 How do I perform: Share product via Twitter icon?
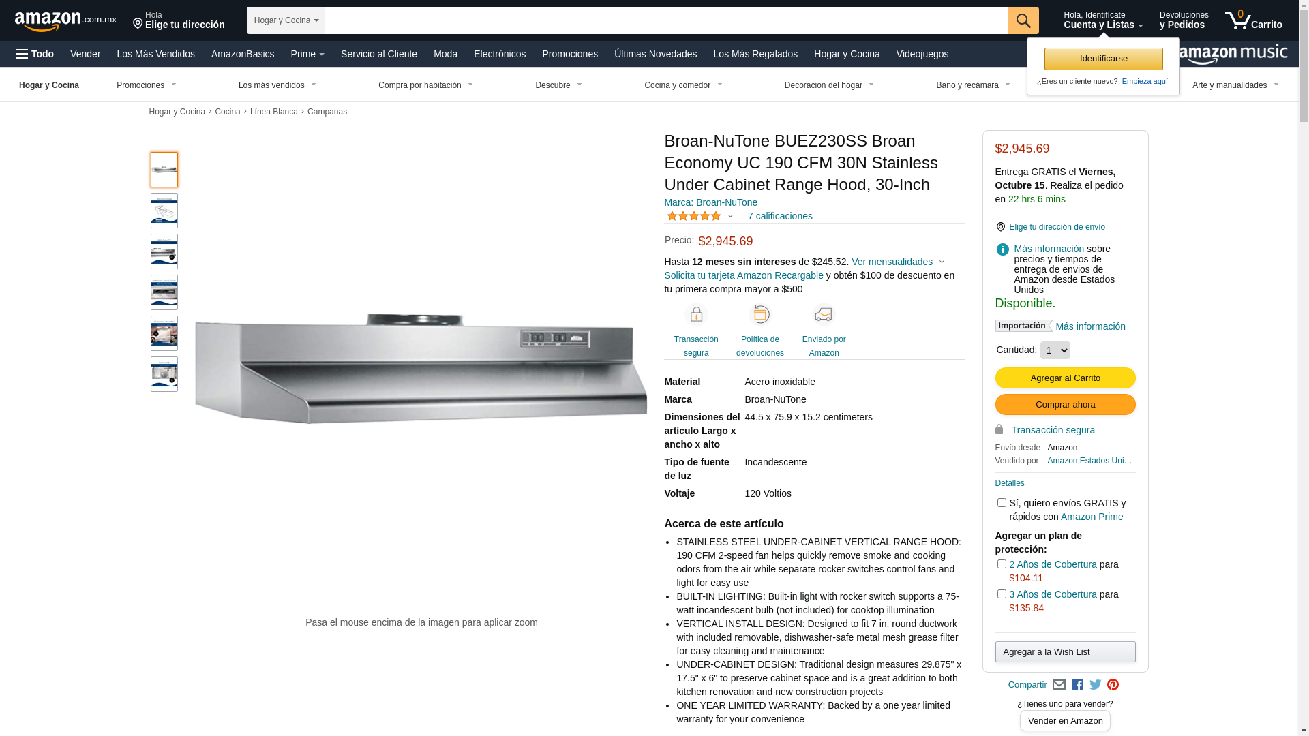(x=1095, y=685)
